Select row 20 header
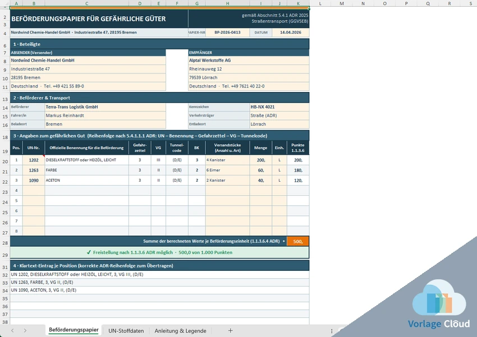477x337 pixels. 5,161
